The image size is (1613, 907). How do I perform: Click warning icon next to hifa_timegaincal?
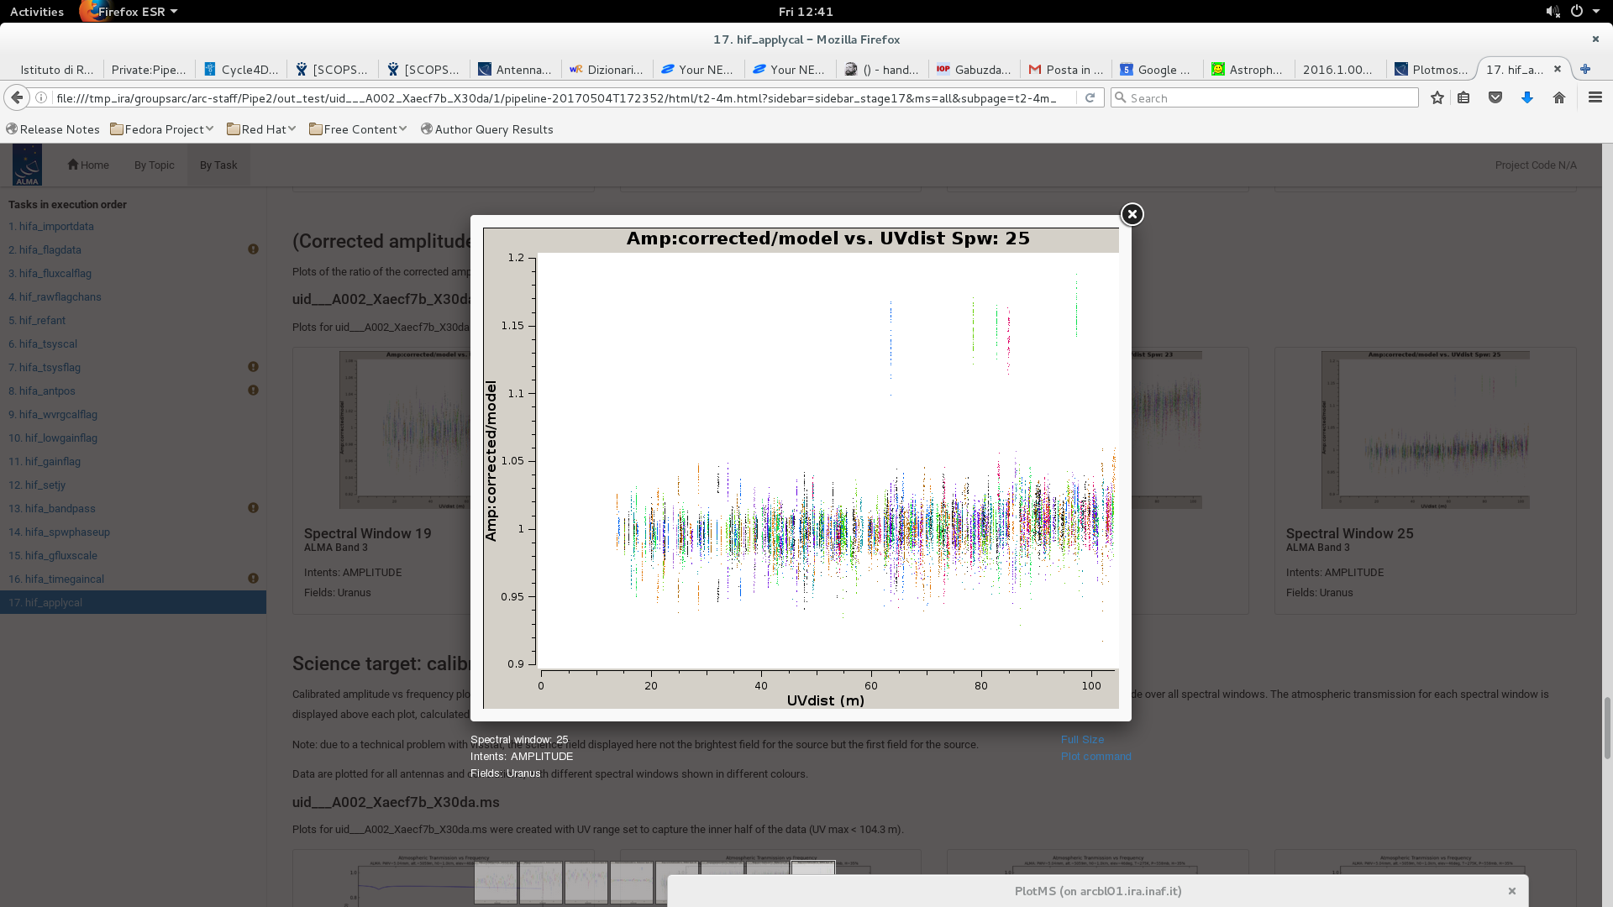pyautogui.click(x=253, y=579)
